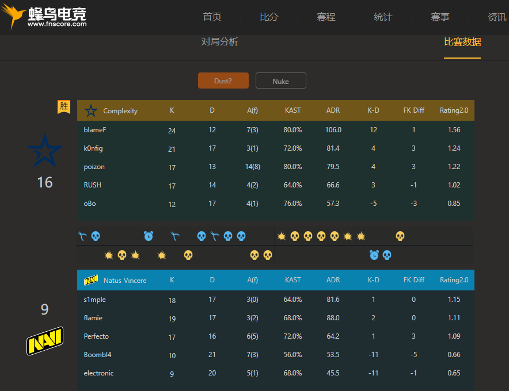Click the round 10 blue skull icon
509x391 pixels.
(x=202, y=236)
